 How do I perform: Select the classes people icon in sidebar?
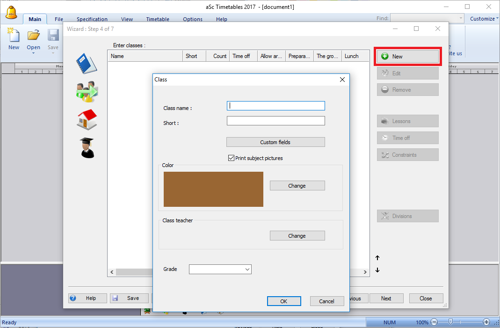(x=87, y=92)
